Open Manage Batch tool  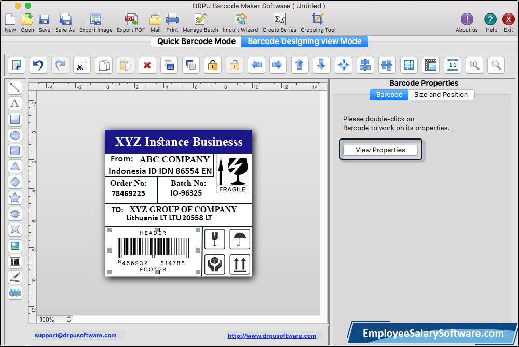tap(200, 23)
